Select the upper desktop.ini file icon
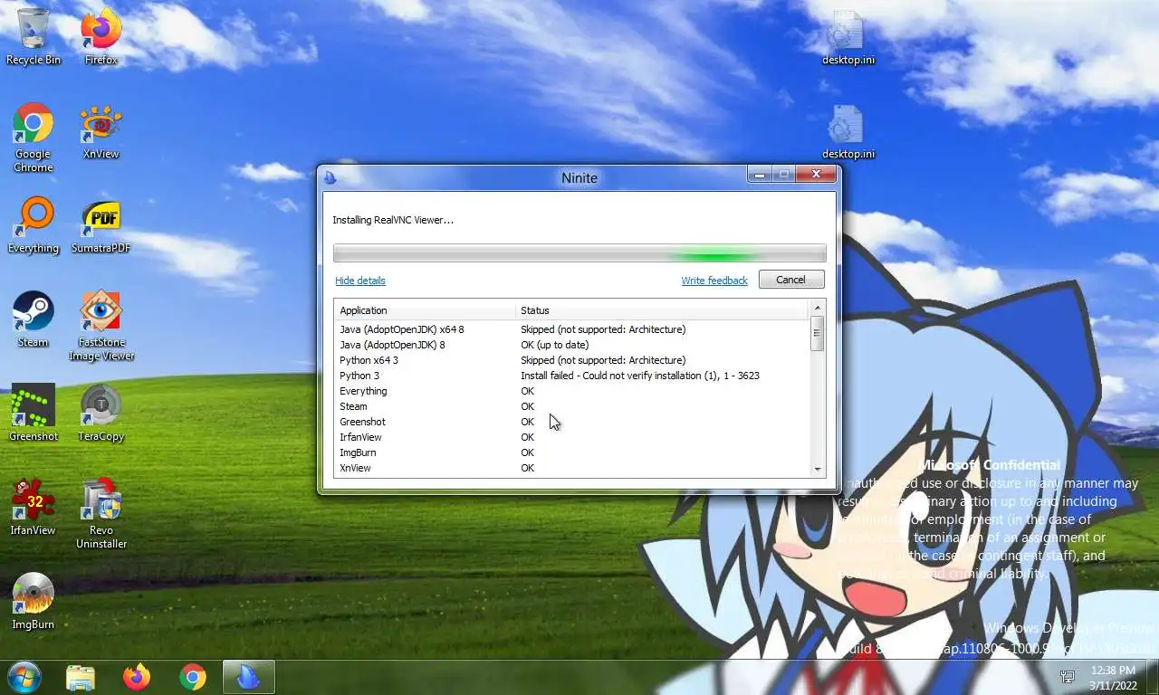This screenshot has height=695, width=1159. 848,36
